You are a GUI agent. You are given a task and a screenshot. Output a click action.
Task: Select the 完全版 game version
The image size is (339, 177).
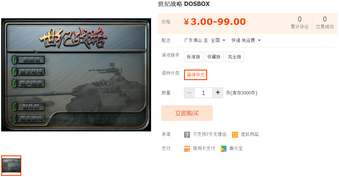[234, 57]
